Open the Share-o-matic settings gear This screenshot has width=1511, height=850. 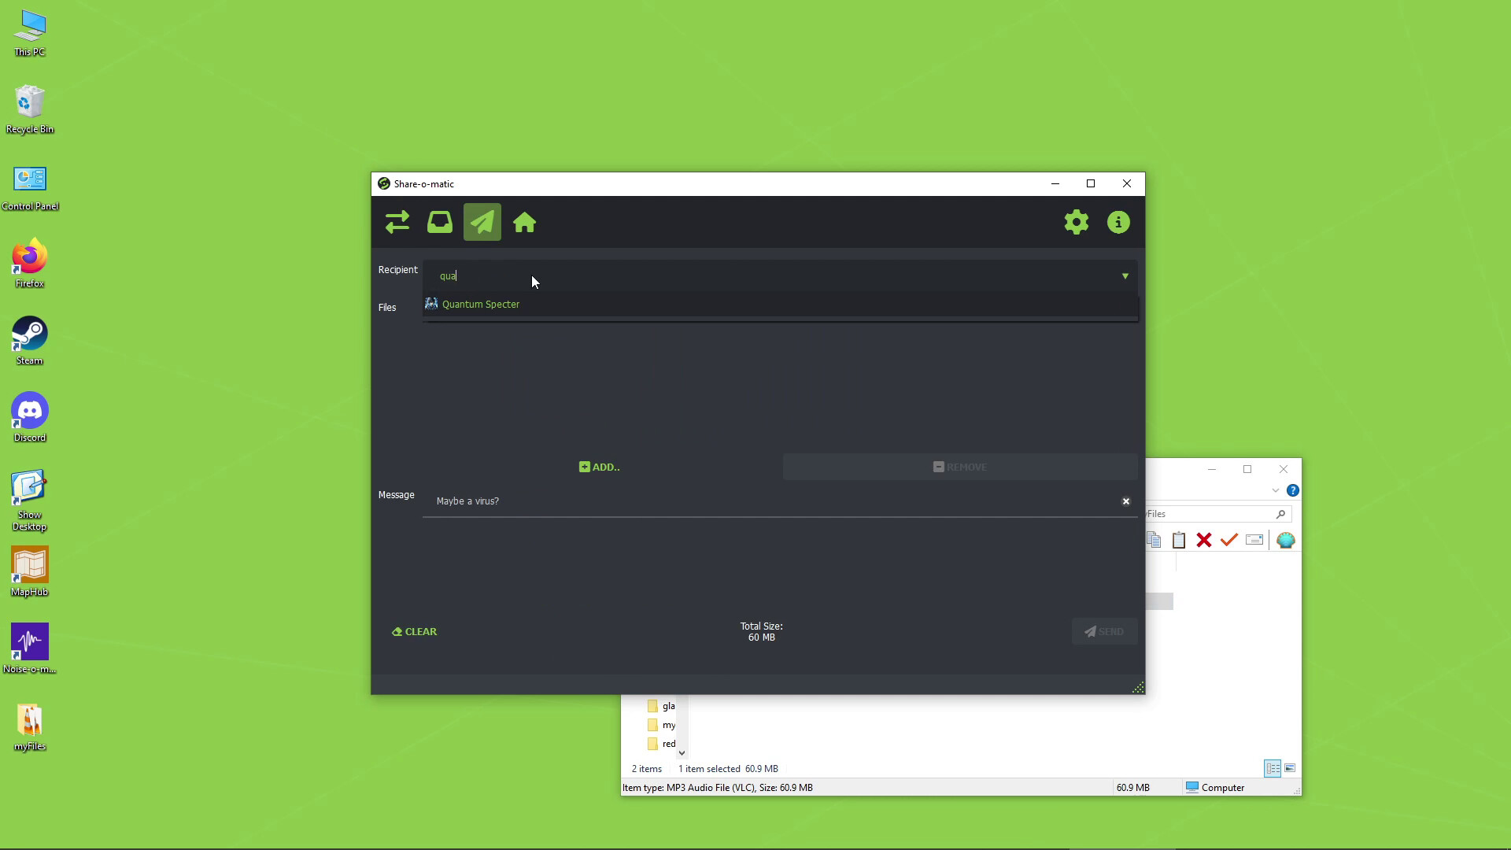[1076, 222]
